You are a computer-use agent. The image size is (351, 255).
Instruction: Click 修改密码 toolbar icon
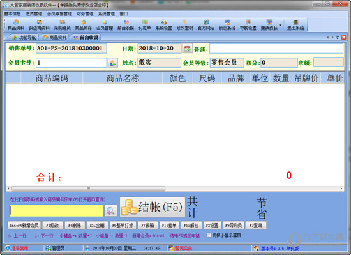[x=185, y=25]
